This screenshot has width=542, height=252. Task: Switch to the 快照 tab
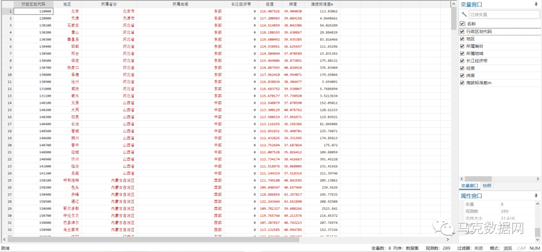487,186
